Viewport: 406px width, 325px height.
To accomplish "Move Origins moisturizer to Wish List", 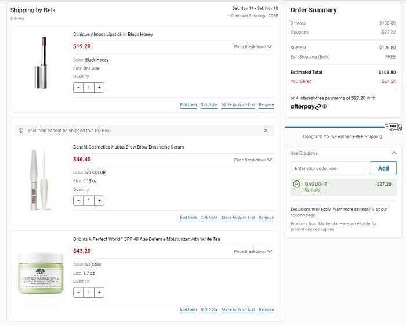I will [238, 309].
